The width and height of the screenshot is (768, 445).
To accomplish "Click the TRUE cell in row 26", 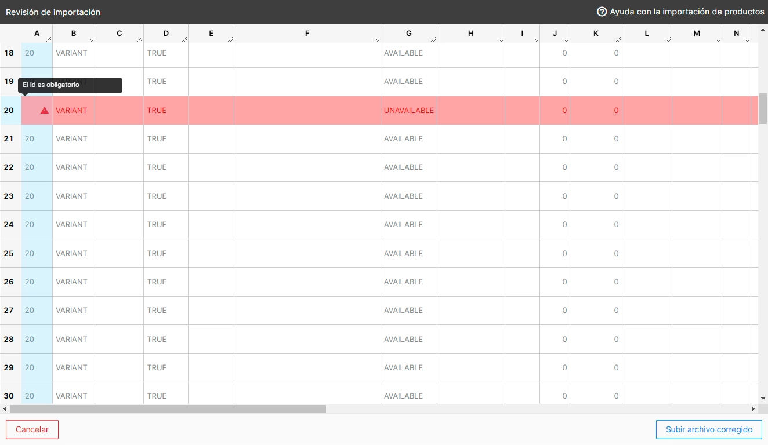I will pyautogui.click(x=166, y=282).
